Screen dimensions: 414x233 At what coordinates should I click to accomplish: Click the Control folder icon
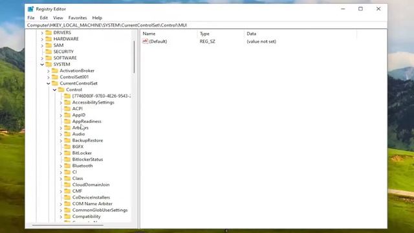point(61,89)
